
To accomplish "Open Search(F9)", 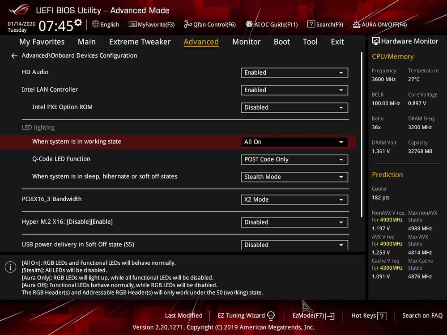I will (325, 25).
